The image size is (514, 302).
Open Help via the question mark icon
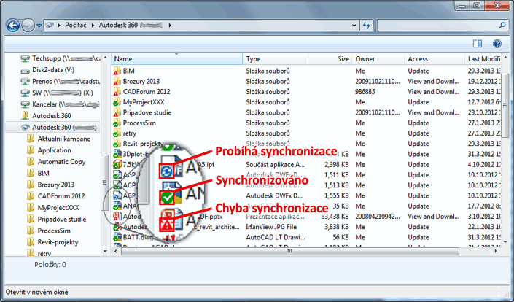[x=497, y=44]
